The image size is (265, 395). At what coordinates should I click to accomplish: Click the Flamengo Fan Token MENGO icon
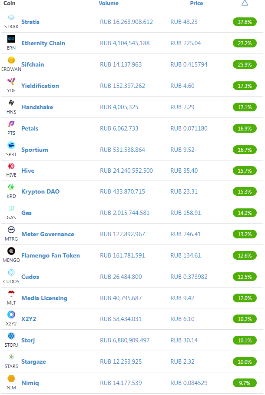point(11,251)
